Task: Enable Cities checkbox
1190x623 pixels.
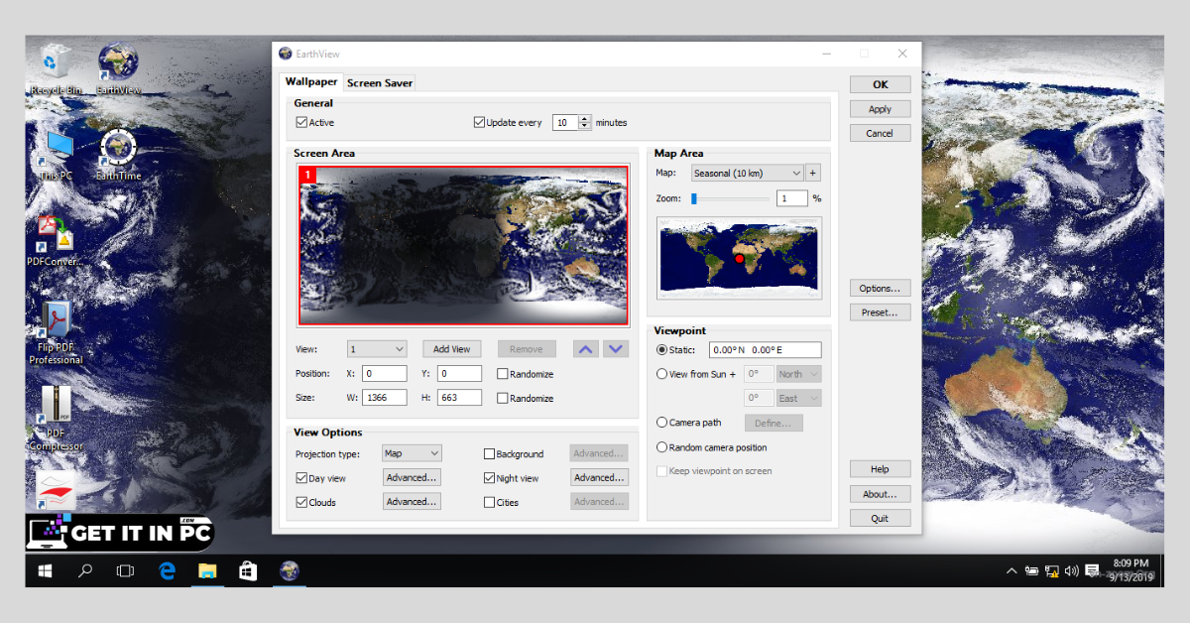Action: pyautogui.click(x=489, y=502)
